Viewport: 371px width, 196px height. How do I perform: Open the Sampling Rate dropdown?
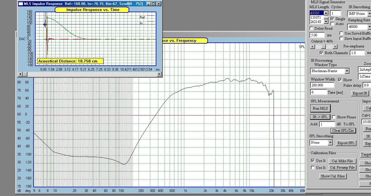(x=369, y=27)
